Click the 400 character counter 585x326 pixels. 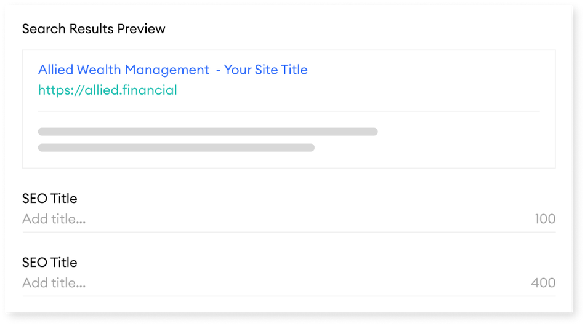click(543, 283)
